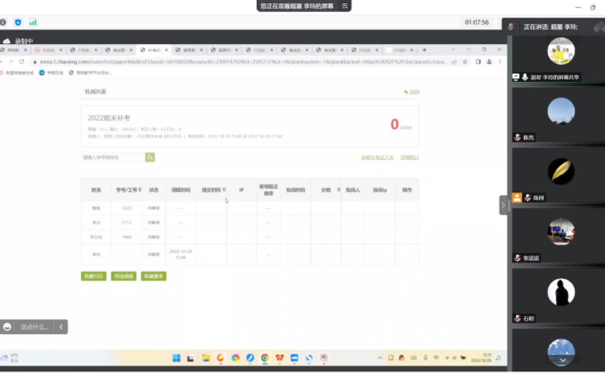Open the Windows Start menu
The width and height of the screenshot is (605, 374).
(x=176, y=358)
